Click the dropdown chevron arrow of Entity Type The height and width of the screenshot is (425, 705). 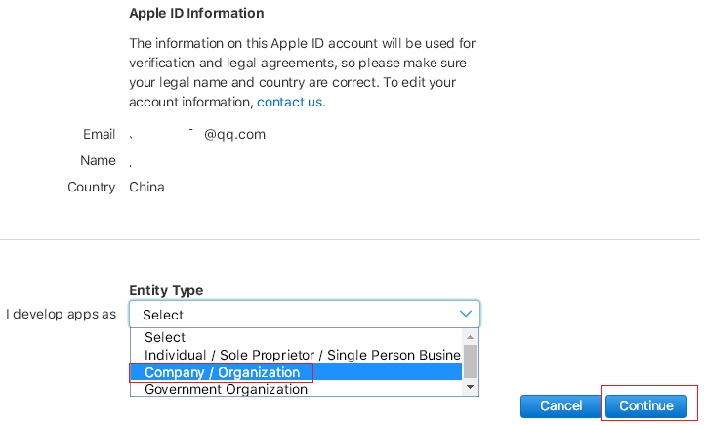coord(466,314)
